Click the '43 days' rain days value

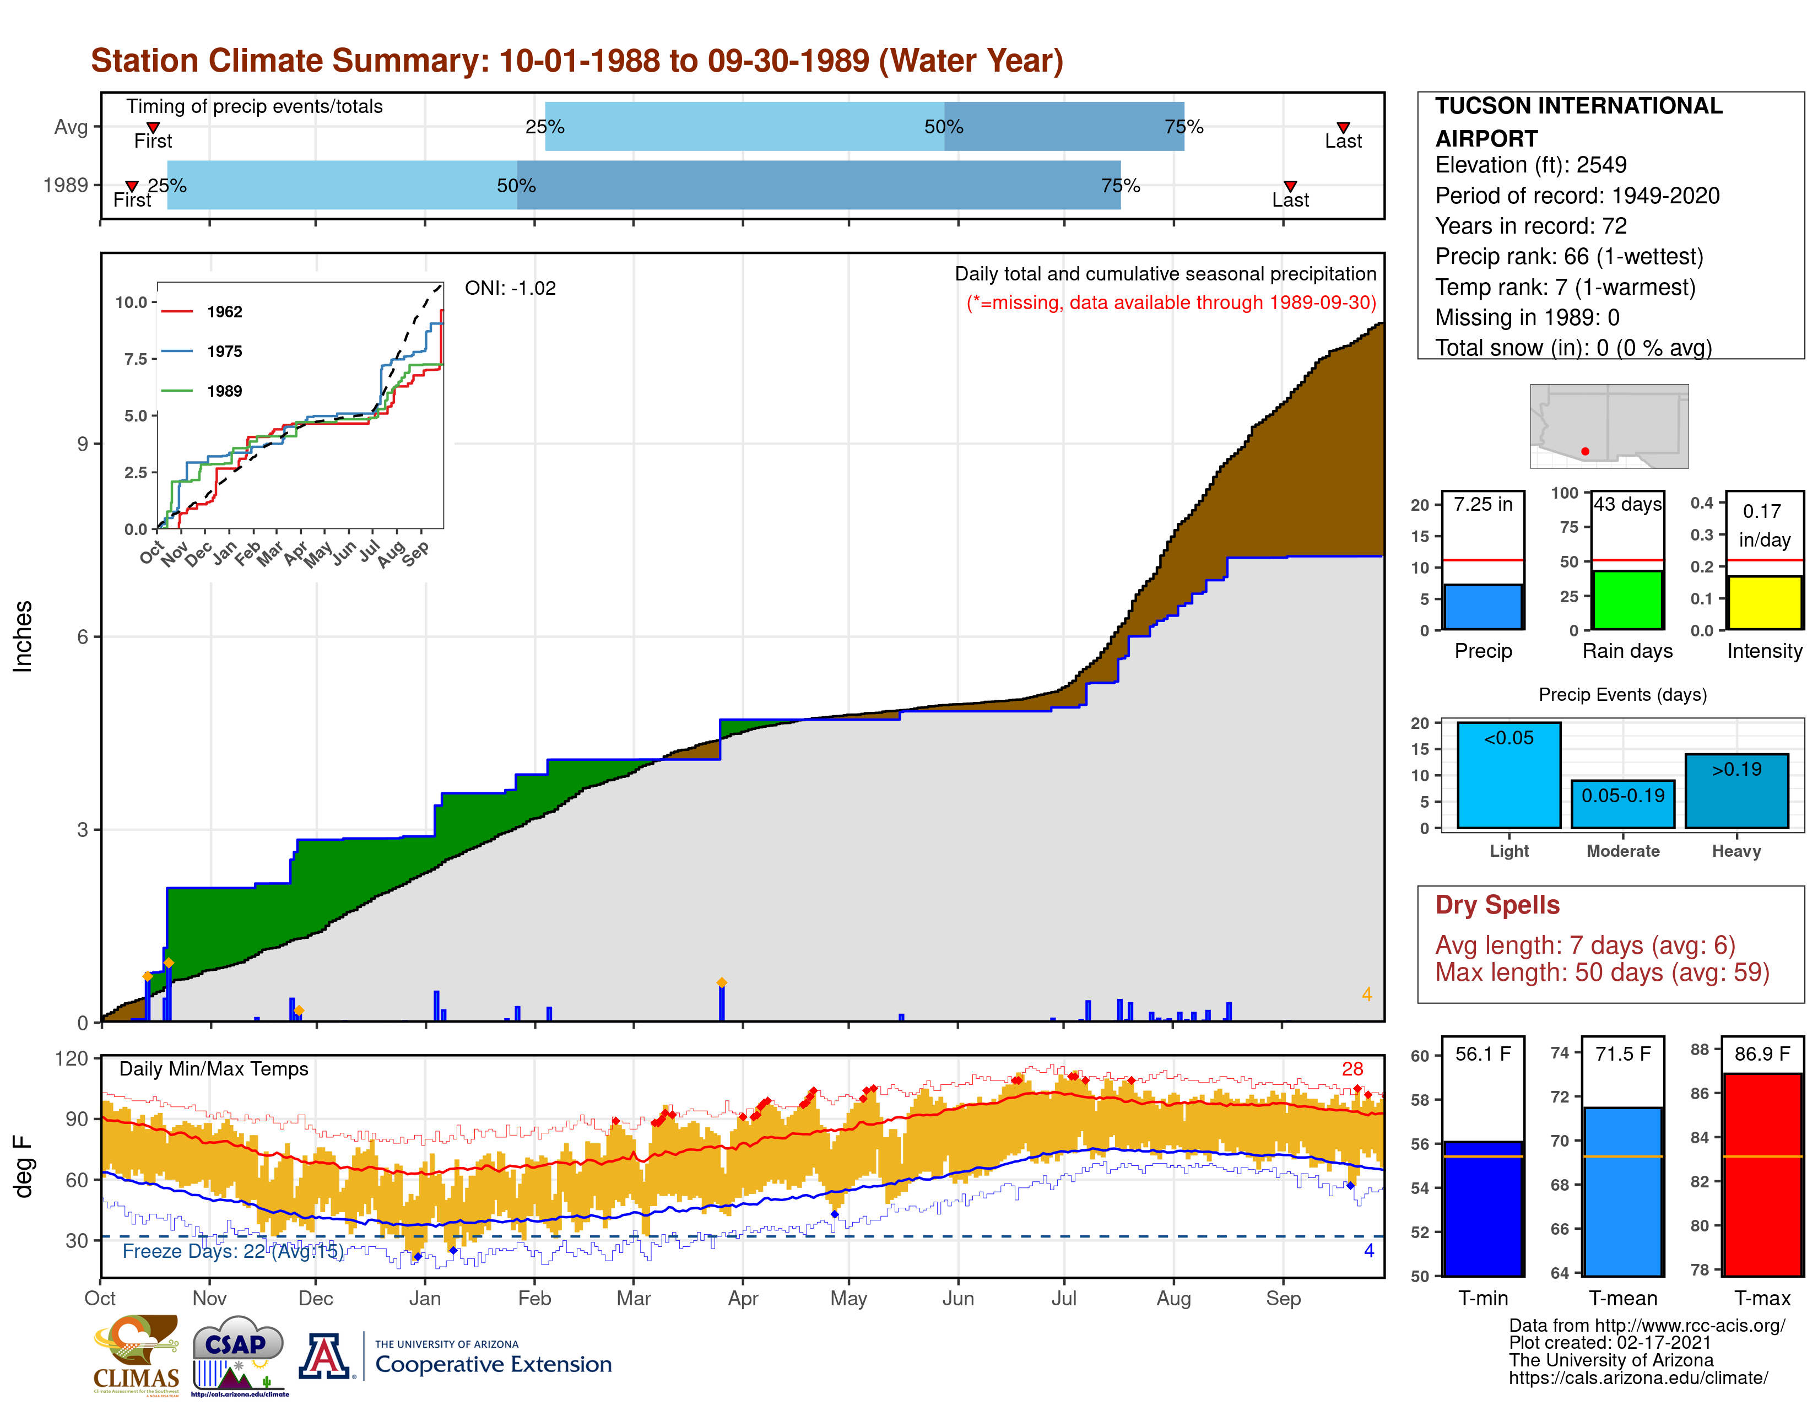tap(1627, 504)
